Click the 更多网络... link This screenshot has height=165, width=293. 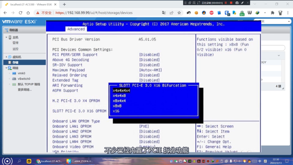[25, 90]
